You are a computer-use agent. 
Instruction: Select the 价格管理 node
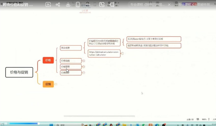tap(71, 67)
